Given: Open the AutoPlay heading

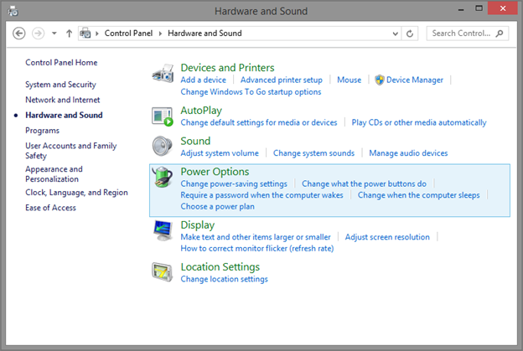Looking at the screenshot, I should (201, 111).
